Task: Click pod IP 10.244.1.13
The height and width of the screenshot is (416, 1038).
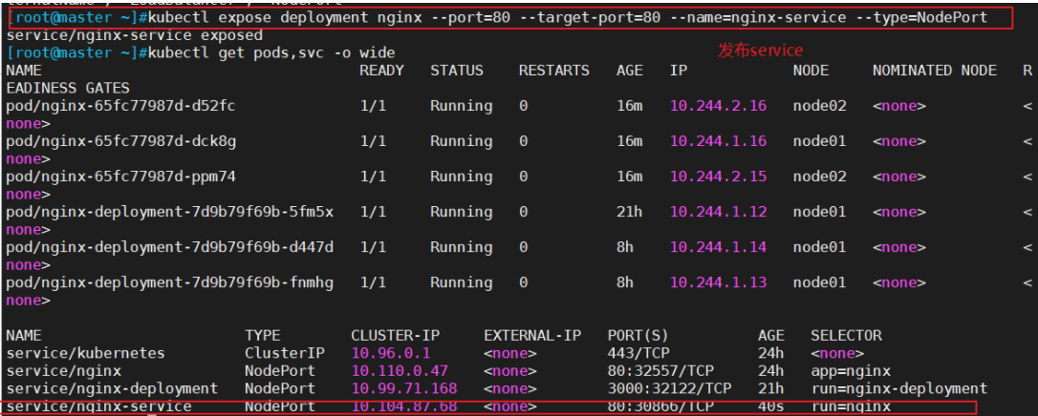Action: pyautogui.click(x=718, y=282)
